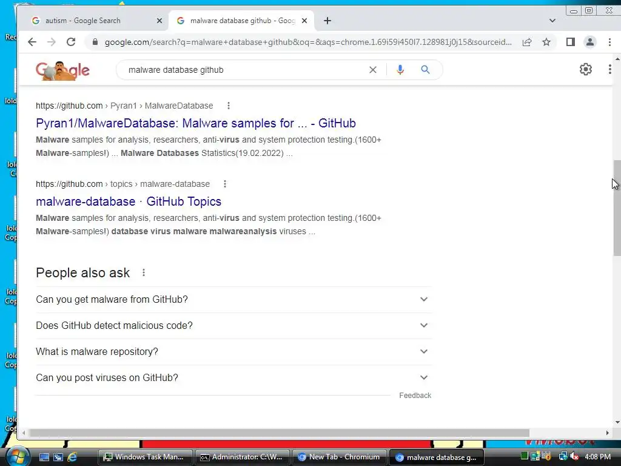Select the malware database github tab
The image size is (621, 466).
click(x=241, y=21)
